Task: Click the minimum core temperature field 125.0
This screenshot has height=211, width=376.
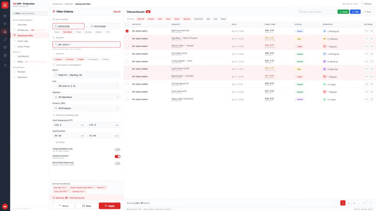Action: coord(69,125)
